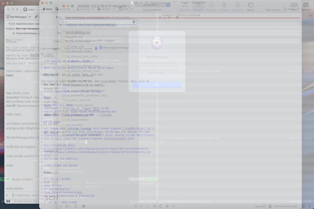
Task: Click the refresh icon in content footer
Action: click(161, 206)
